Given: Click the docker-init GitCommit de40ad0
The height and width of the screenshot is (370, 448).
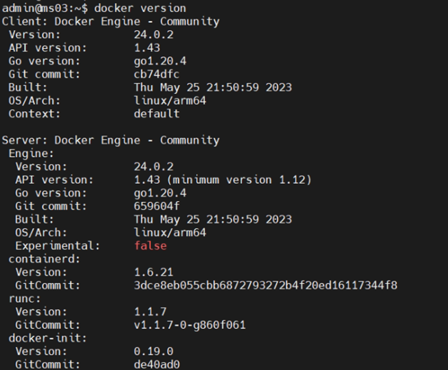Looking at the screenshot, I should tap(156, 365).
